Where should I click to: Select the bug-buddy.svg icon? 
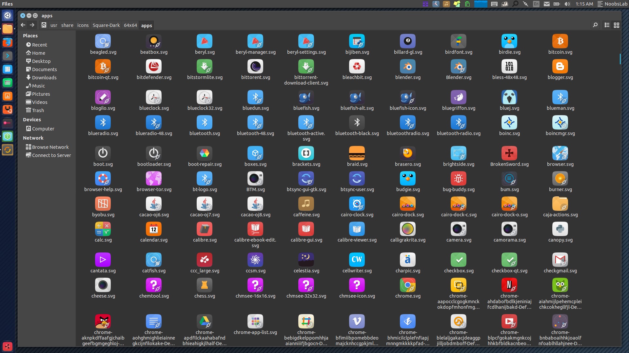coord(459,179)
